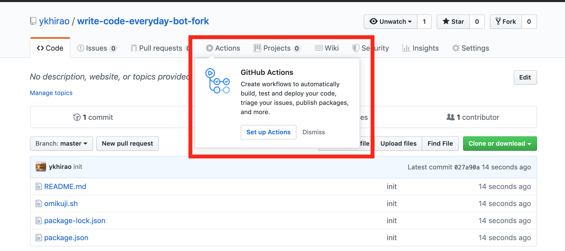This screenshot has width=565, height=251.
Task: Click the 'init' message in latest commit row
Action: coord(78,167)
